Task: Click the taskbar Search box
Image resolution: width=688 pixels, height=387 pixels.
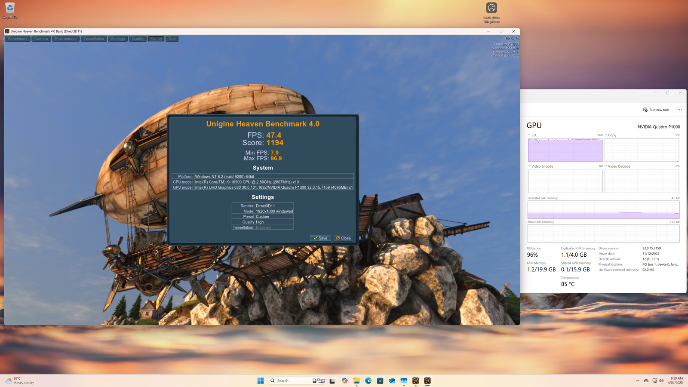Action: coord(297,381)
